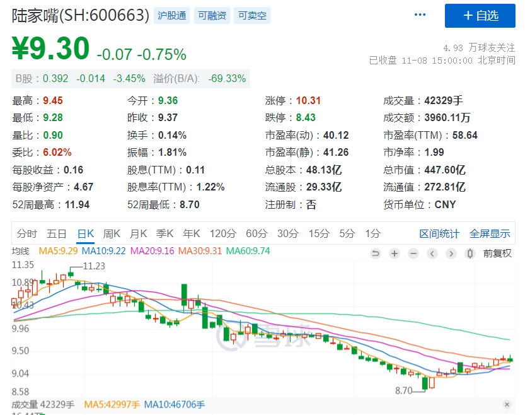This screenshot has height=415, width=530.
Task: Select the 月K monthly chart tab
Action: tap(139, 233)
